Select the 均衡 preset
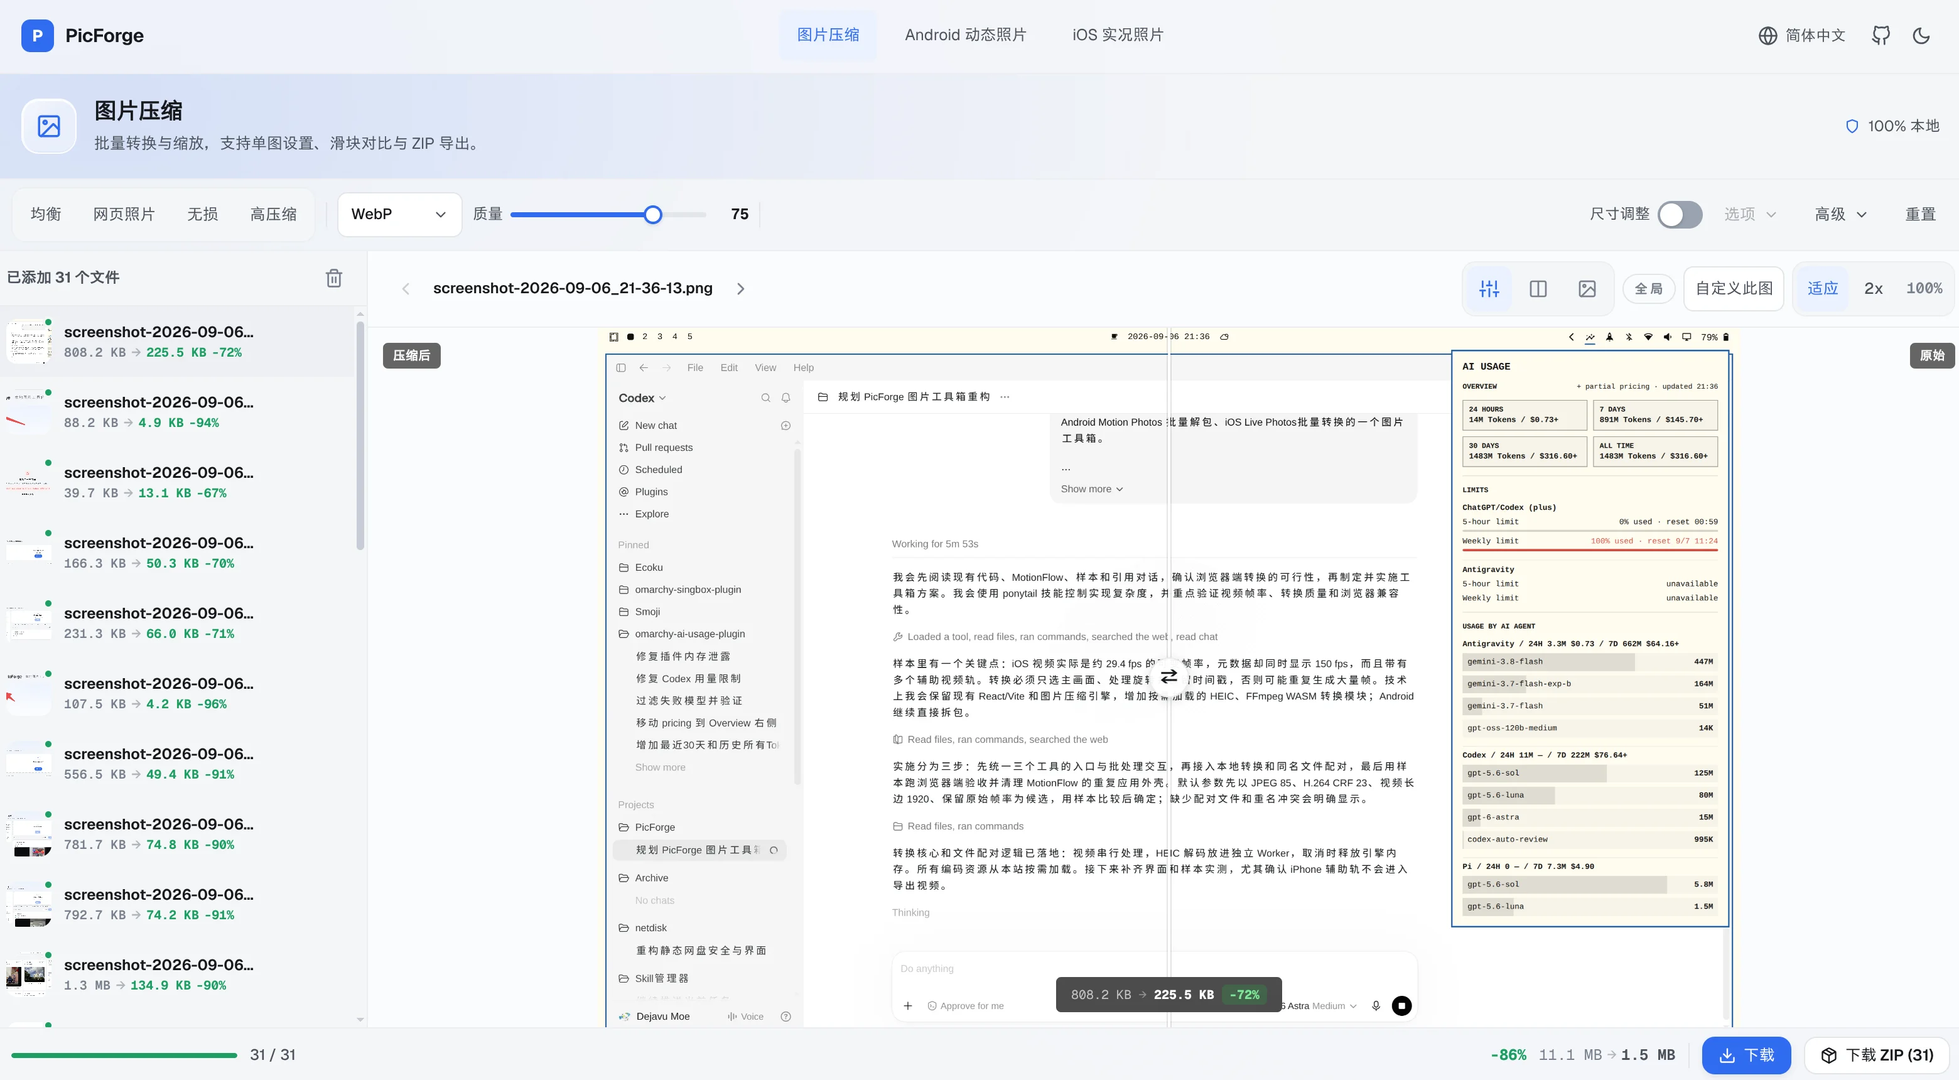Viewport: 1959px width, 1080px height. pos(46,215)
